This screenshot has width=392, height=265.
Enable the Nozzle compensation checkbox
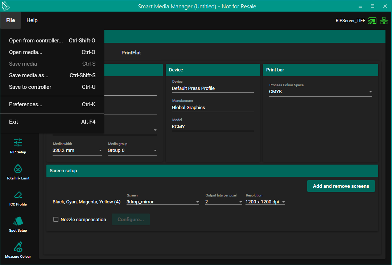point(56,219)
